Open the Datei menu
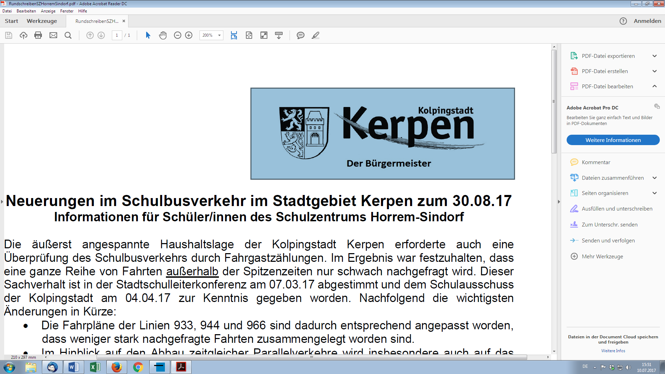This screenshot has width=665, height=374. [x=7, y=11]
